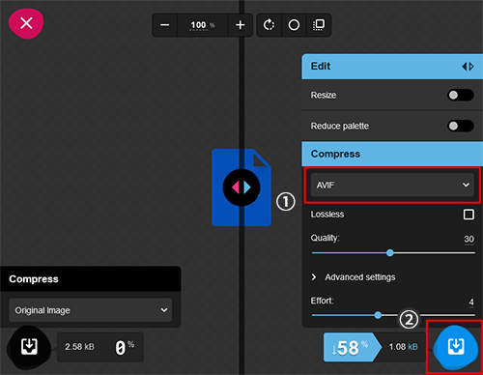
Task: Zoom out with the minus icon
Action: 165,25
